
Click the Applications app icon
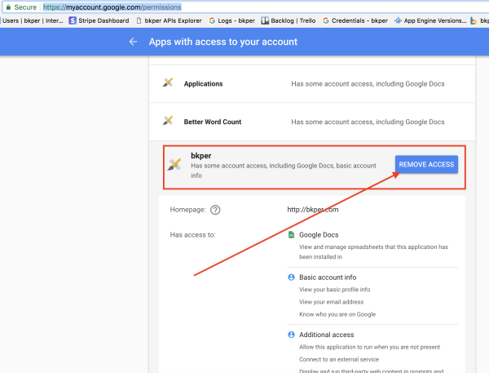pyautogui.click(x=168, y=82)
